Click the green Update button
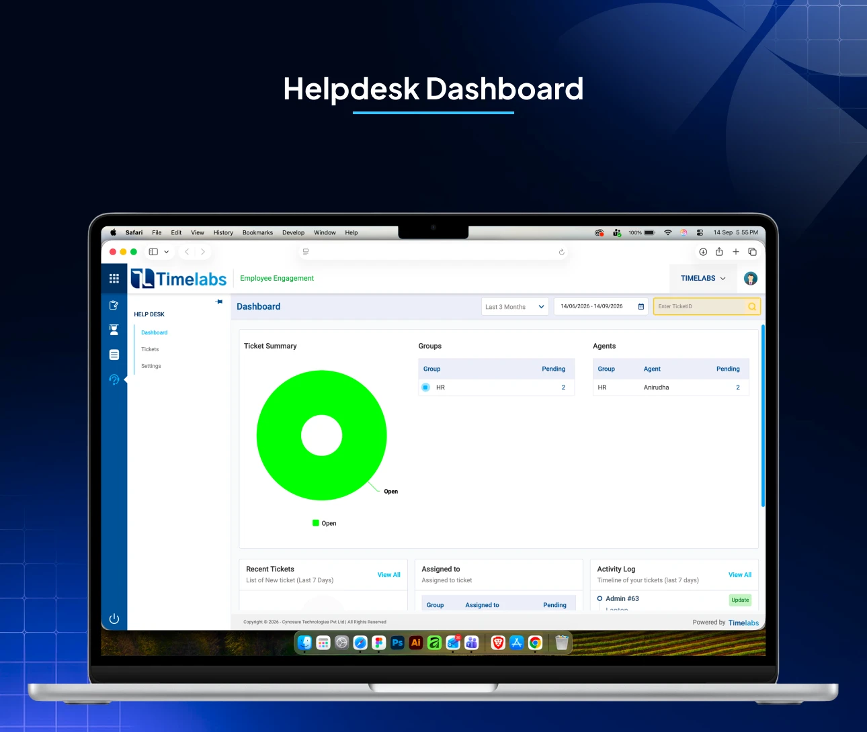The image size is (867, 732). [x=740, y=600]
